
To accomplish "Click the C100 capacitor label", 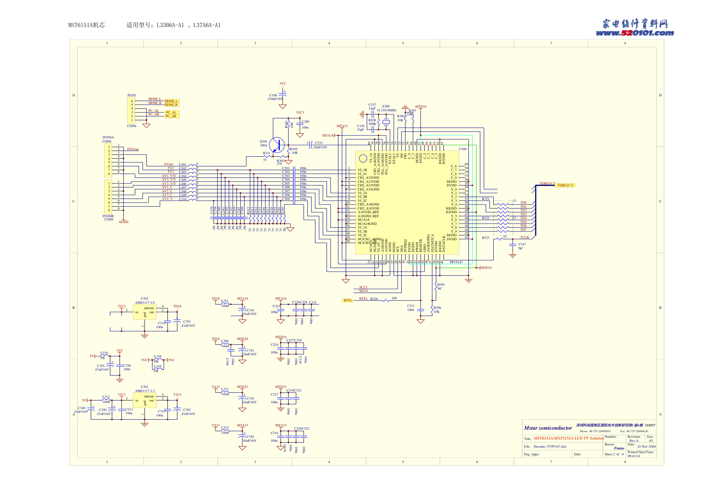I will [273, 95].
